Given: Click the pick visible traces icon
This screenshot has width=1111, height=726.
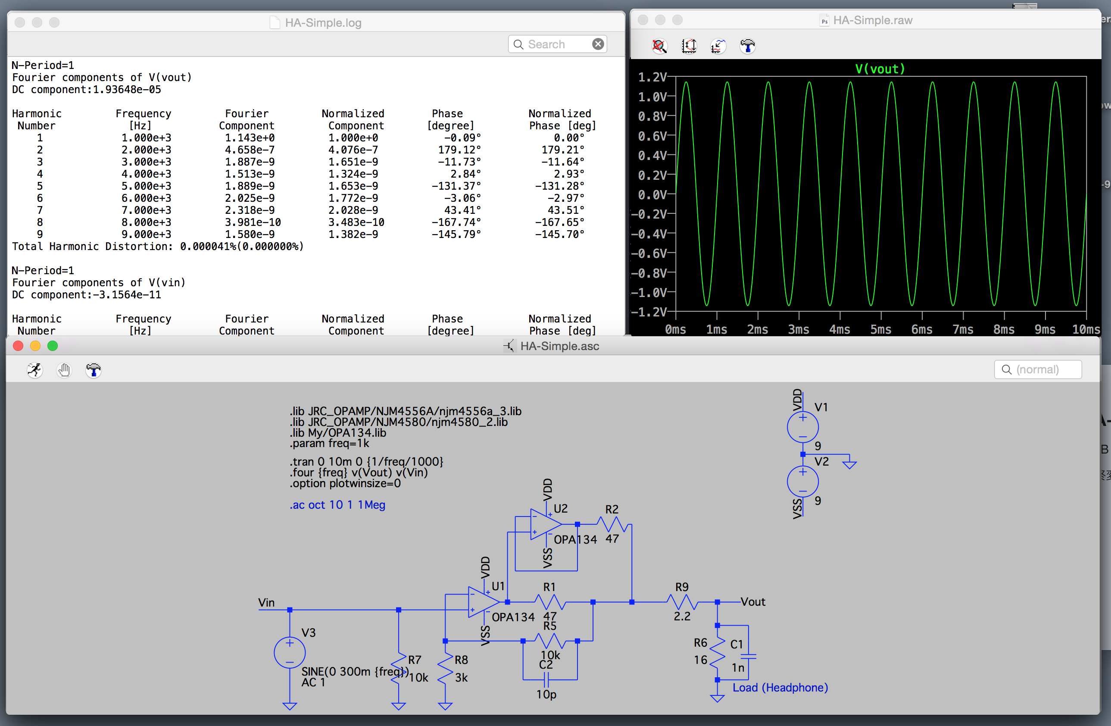Looking at the screenshot, I should click(x=718, y=46).
